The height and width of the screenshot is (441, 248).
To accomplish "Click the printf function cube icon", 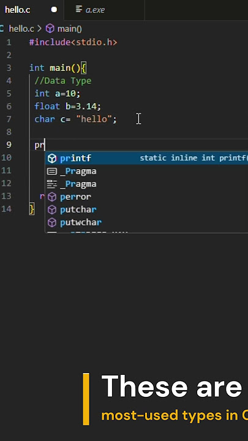I will 52,159.
